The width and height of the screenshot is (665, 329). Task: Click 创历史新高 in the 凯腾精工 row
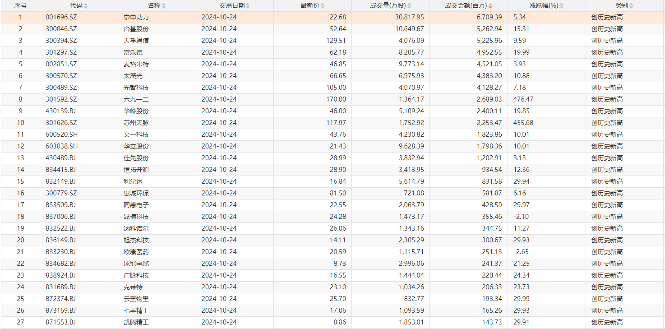pos(607,322)
